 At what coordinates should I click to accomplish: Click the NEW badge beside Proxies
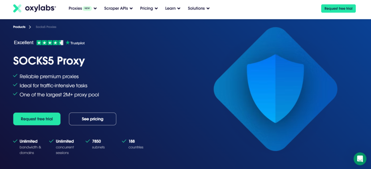87,8
